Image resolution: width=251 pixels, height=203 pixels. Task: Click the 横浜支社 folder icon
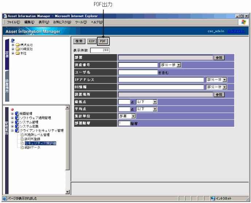pos(17,45)
